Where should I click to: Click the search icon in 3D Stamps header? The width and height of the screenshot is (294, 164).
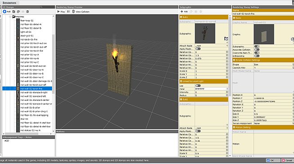click(41, 7)
